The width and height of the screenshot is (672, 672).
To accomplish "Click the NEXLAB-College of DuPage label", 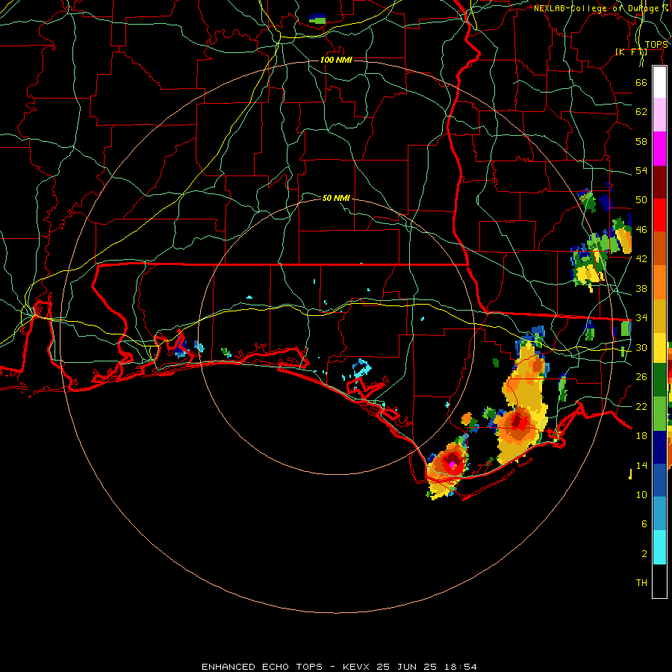I will click(600, 8).
